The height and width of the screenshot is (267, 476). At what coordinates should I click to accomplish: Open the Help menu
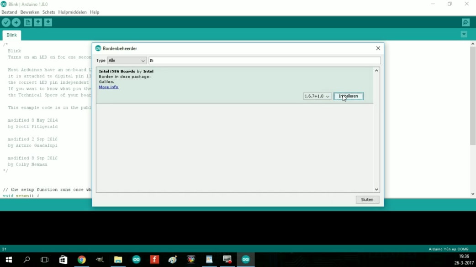95,12
